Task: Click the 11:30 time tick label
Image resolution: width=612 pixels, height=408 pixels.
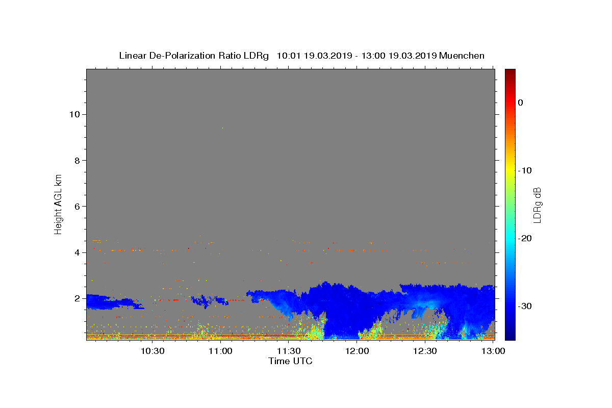Action: [289, 351]
